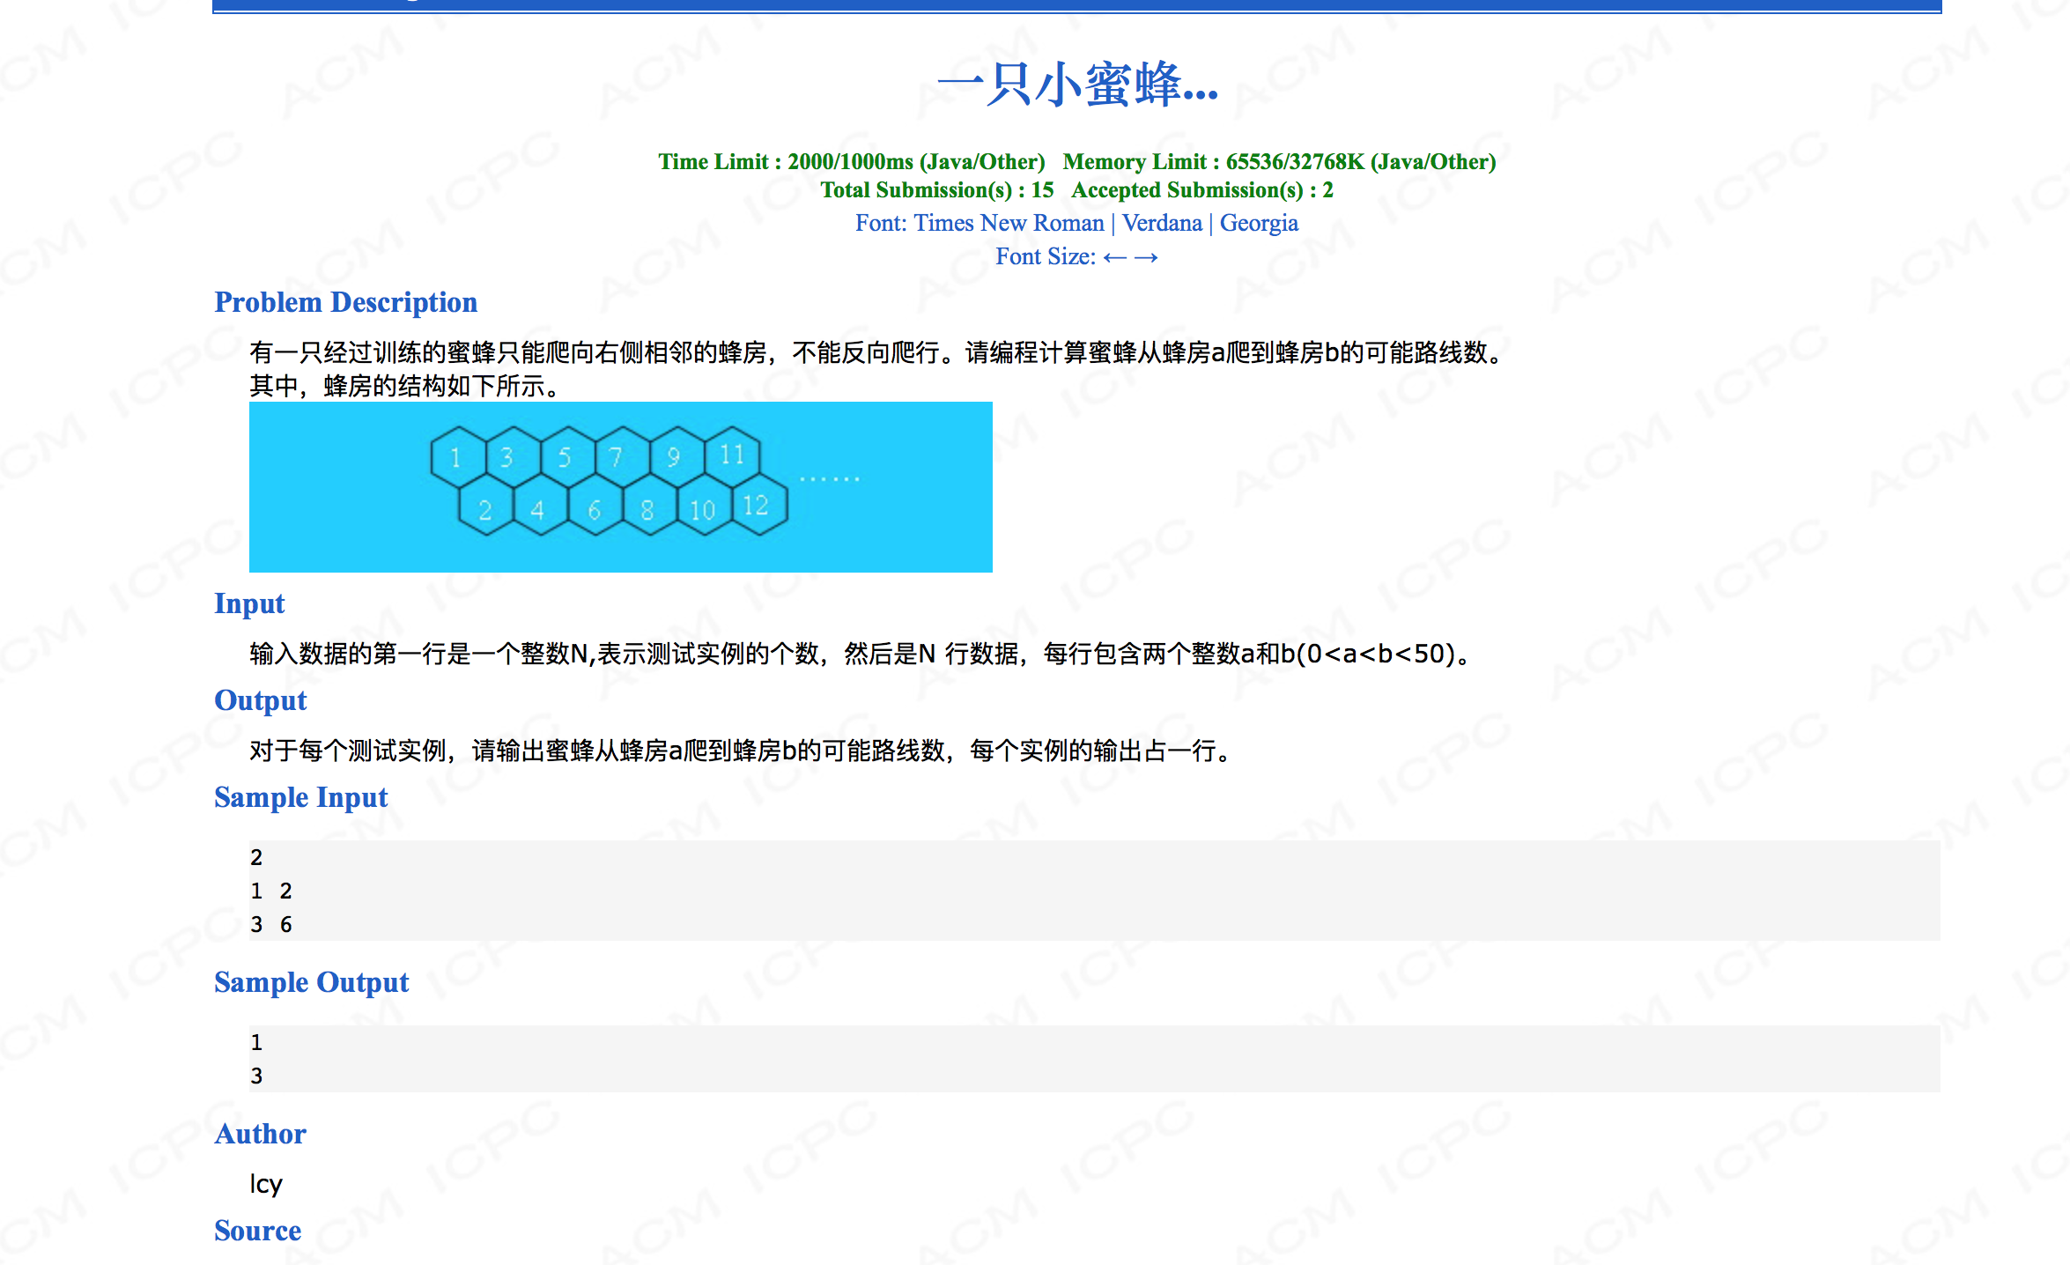Click Accepted Submission(s) : 2 text
Viewport: 2070px width, 1265px height.
[x=1202, y=189]
